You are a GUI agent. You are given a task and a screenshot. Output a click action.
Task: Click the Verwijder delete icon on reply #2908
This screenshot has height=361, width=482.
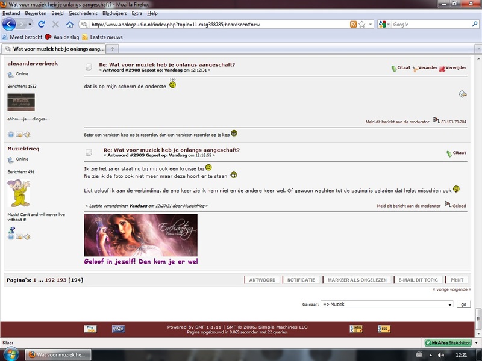tap(442, 69)
